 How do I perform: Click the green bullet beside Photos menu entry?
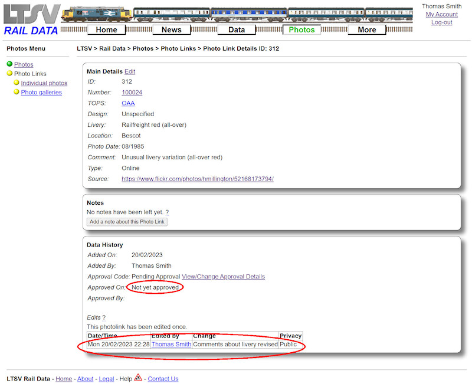[x=9, y=64]
